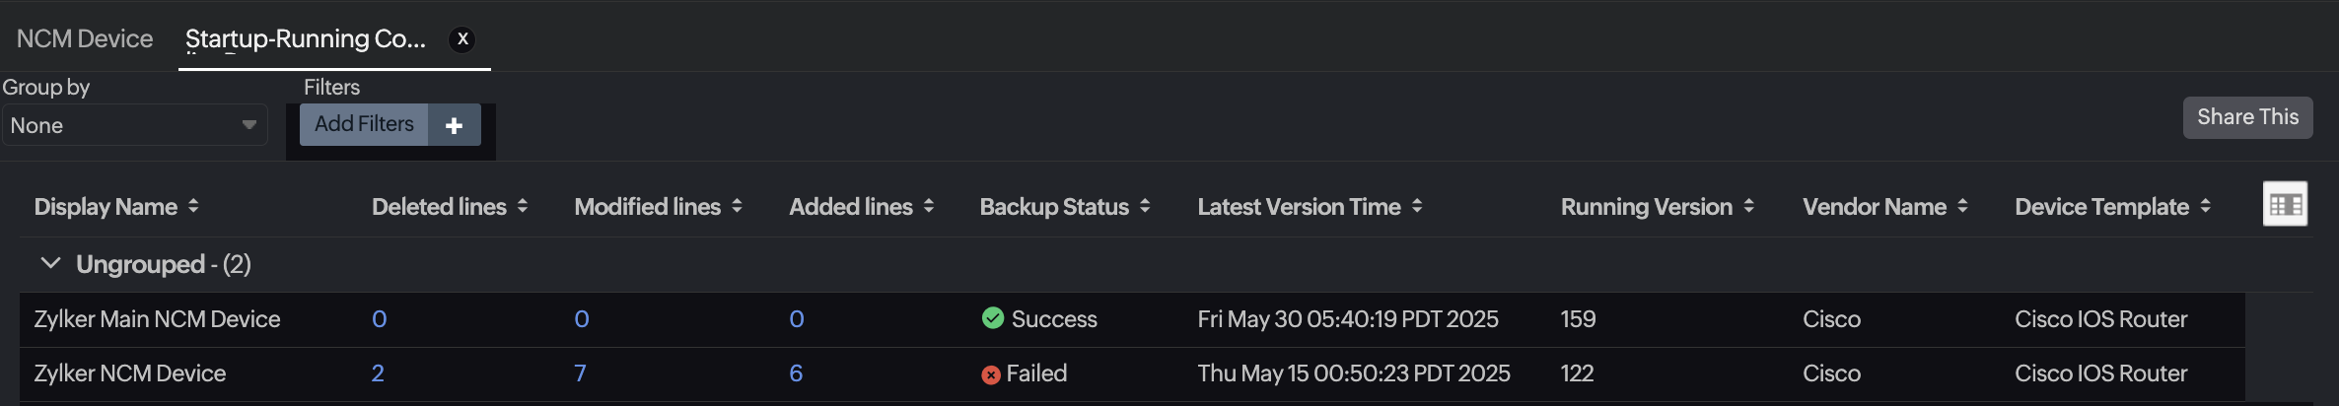Open deleted lines count 2 link

[378, 373]
